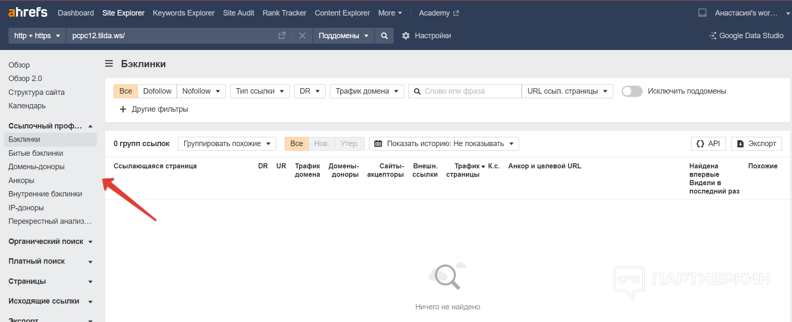Go to Dashboard
The image size is (792, 322).
[x=76, y=13]
